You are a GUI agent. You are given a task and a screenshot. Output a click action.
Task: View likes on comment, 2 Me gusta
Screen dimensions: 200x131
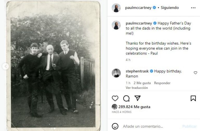[142, 83]
